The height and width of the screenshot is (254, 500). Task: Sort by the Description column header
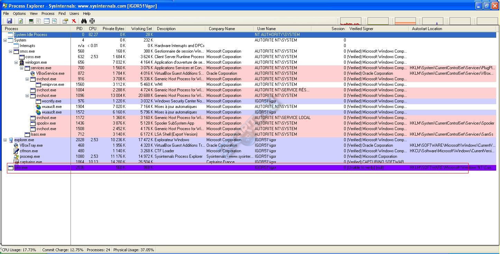180,29
